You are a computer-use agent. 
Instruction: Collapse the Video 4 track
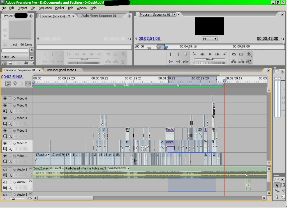point(15,118)
